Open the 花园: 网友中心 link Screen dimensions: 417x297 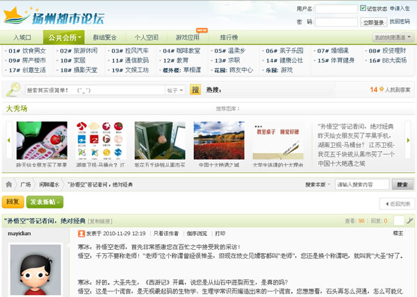[234, 70]
